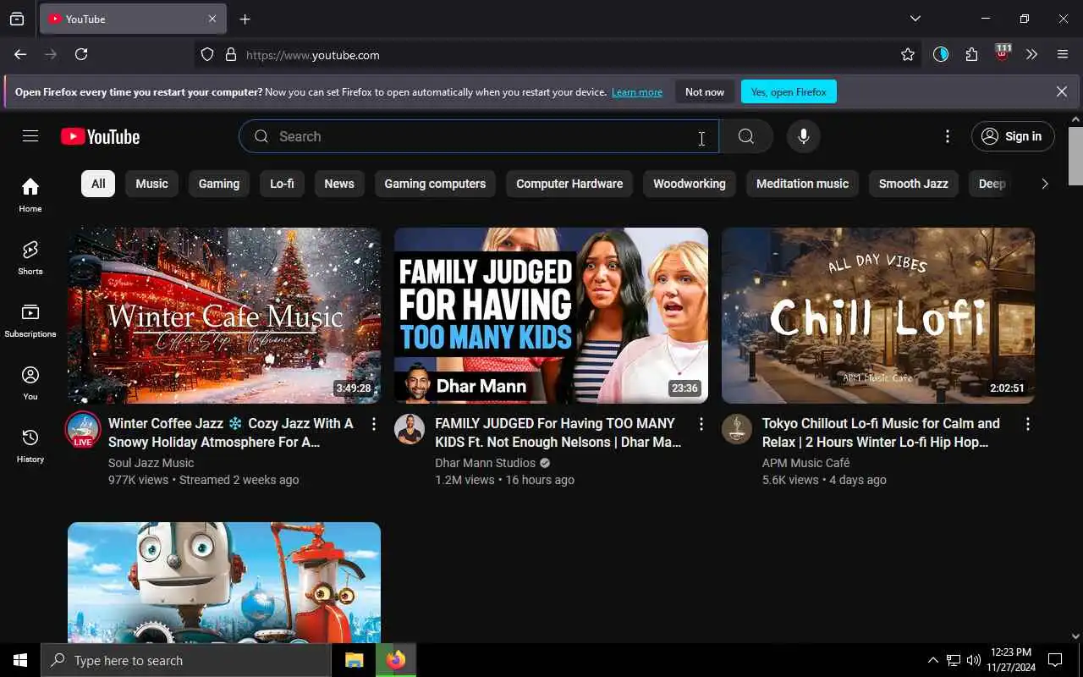Show more filter chips with right arrow
The image size is (1083, 677).
point(1045,184)
